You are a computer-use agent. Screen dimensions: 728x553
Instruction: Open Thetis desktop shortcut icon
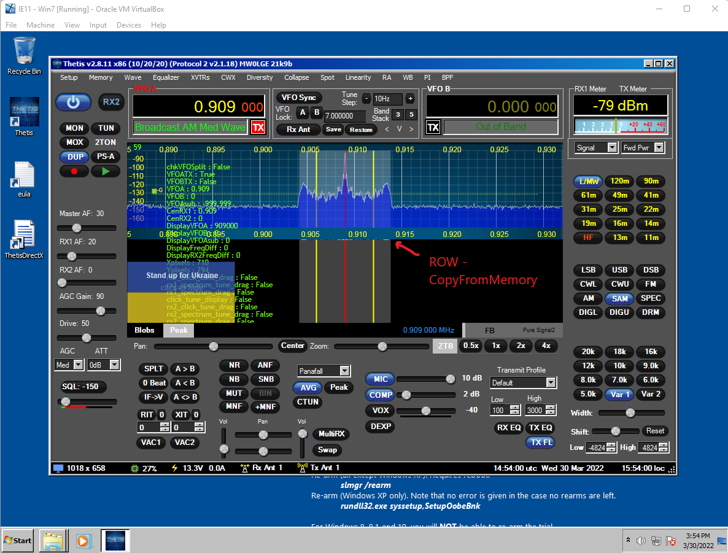click(x=24, y=112)
